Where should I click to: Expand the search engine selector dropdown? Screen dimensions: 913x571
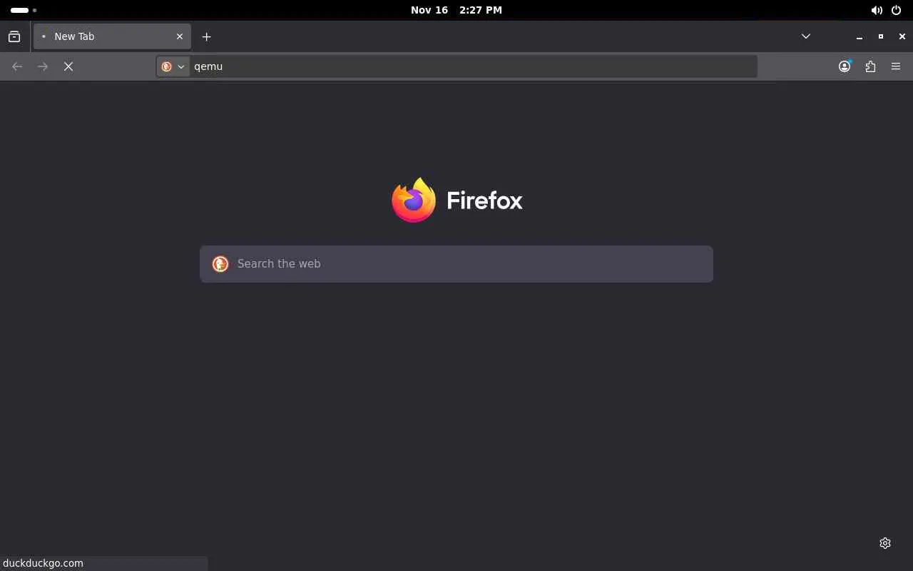(x=173, y=66)
